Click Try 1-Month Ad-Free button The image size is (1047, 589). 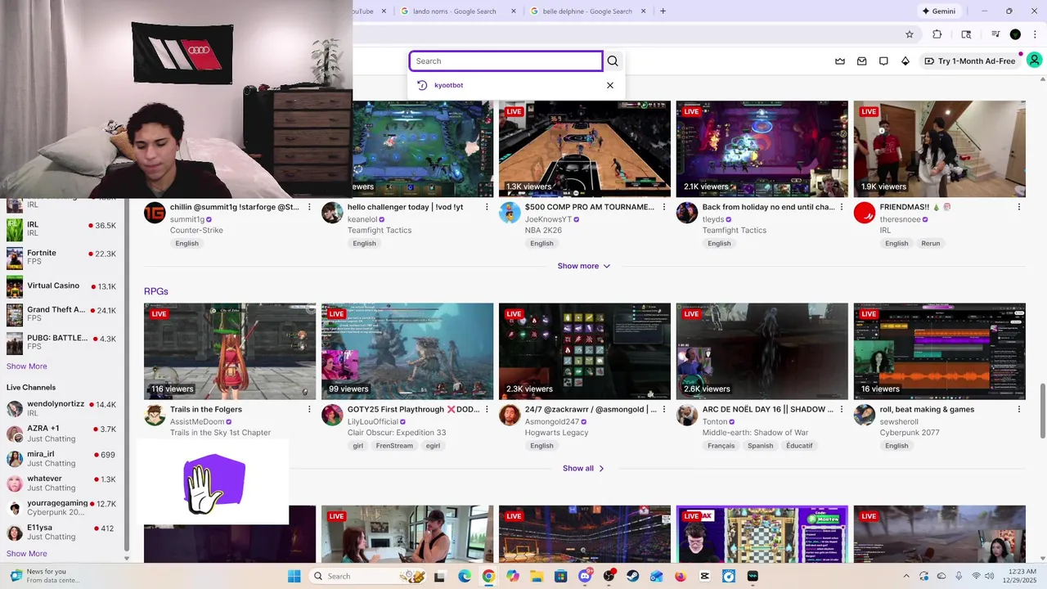[x=970, y=61]
